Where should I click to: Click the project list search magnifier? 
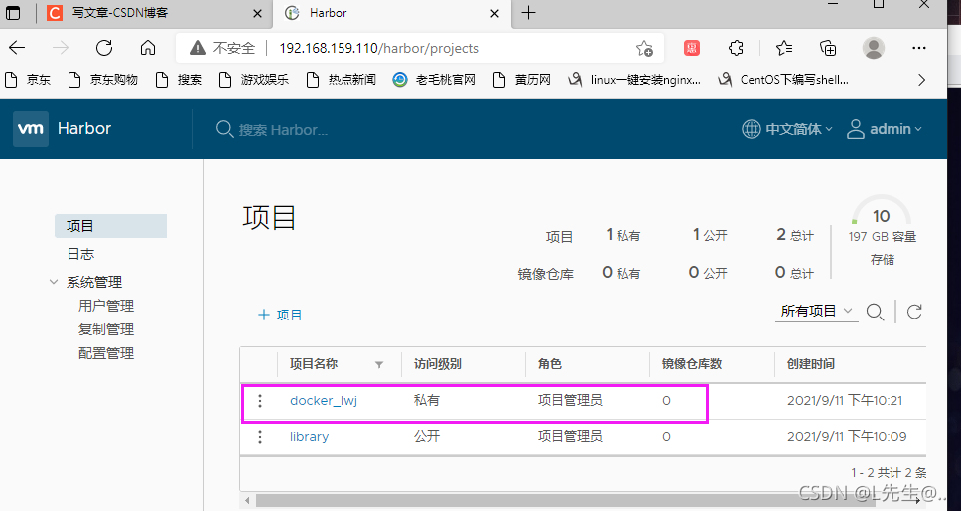point(876,312)
